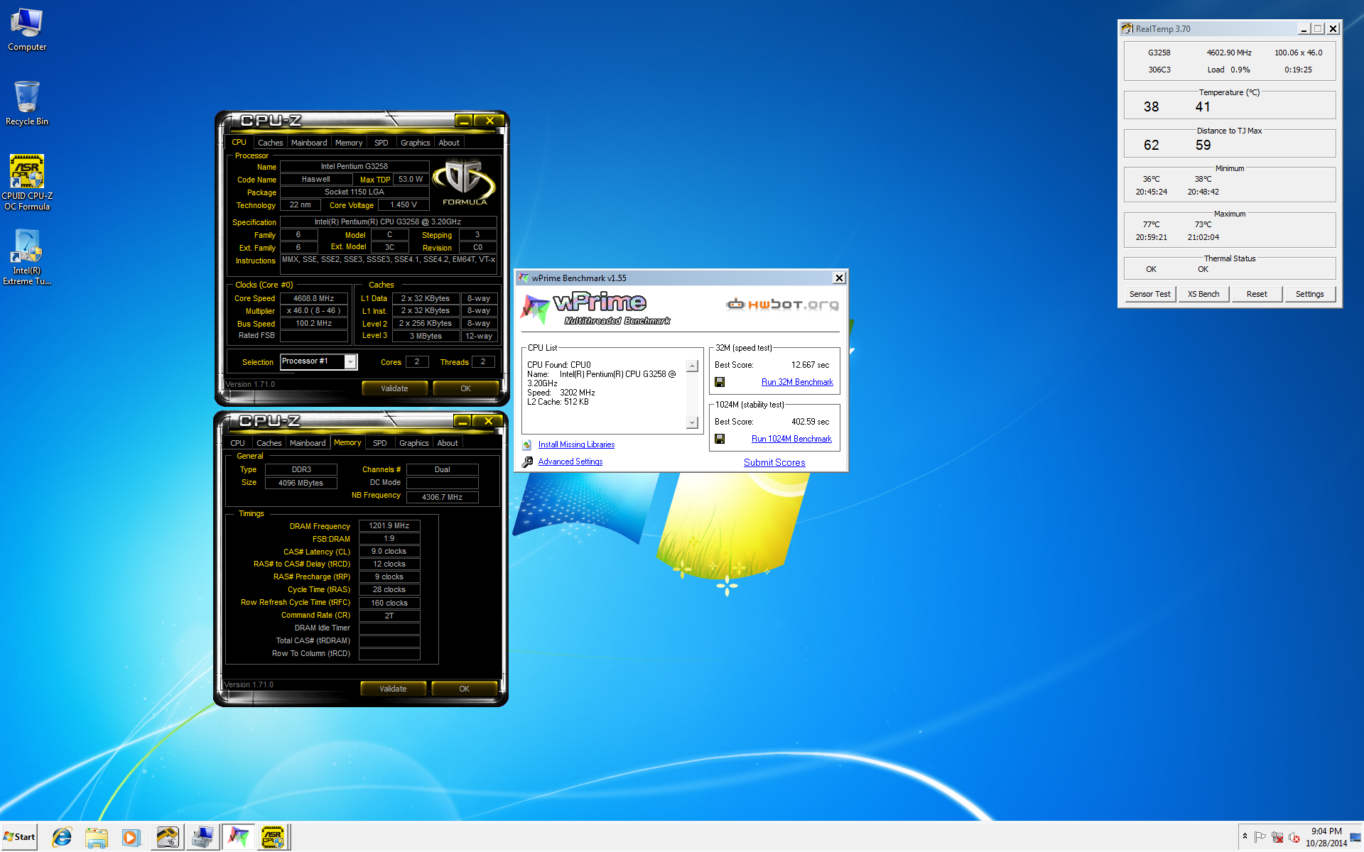
Task: Click the Install Missing Libraries icon
Action: [x=527, y=444]
